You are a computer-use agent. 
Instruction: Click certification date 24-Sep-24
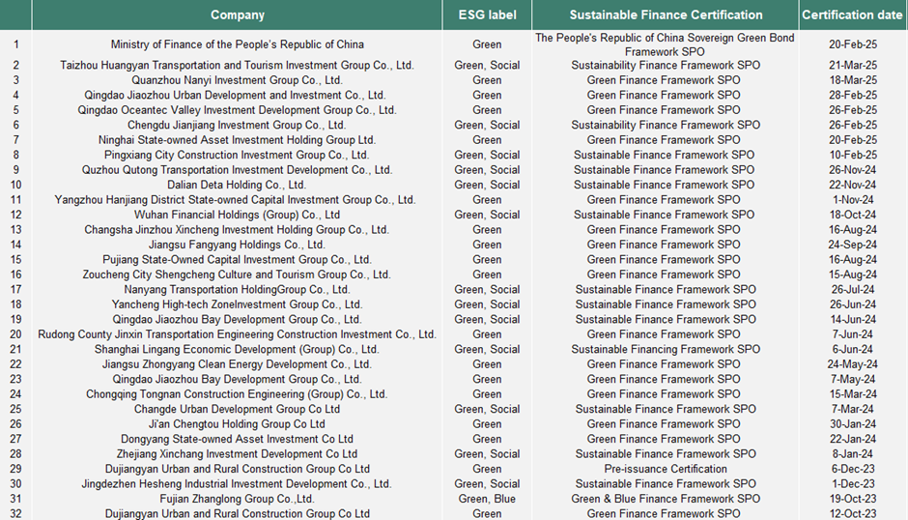[852, 246]
